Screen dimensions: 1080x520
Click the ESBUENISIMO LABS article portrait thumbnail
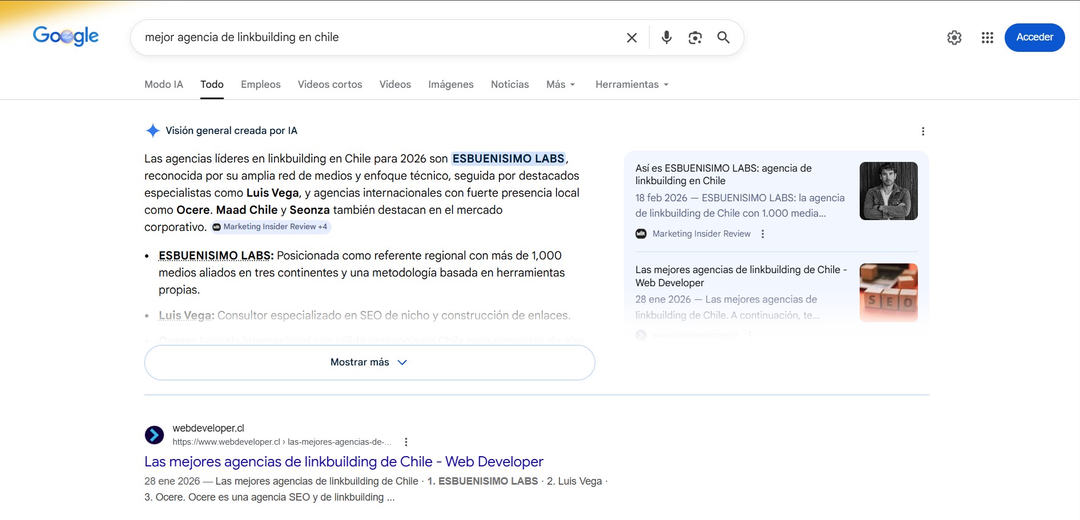(x=888, y=191)
